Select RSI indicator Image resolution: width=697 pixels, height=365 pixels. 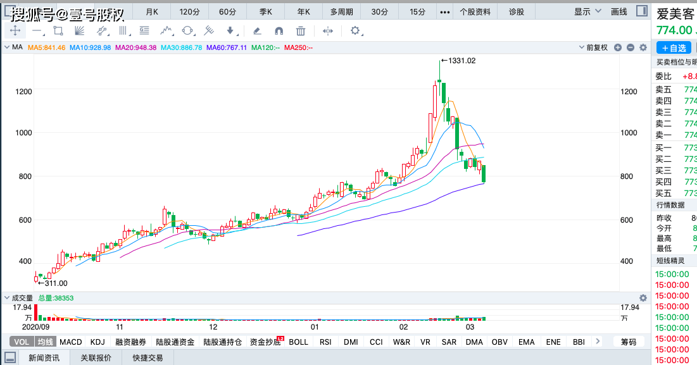325,342
